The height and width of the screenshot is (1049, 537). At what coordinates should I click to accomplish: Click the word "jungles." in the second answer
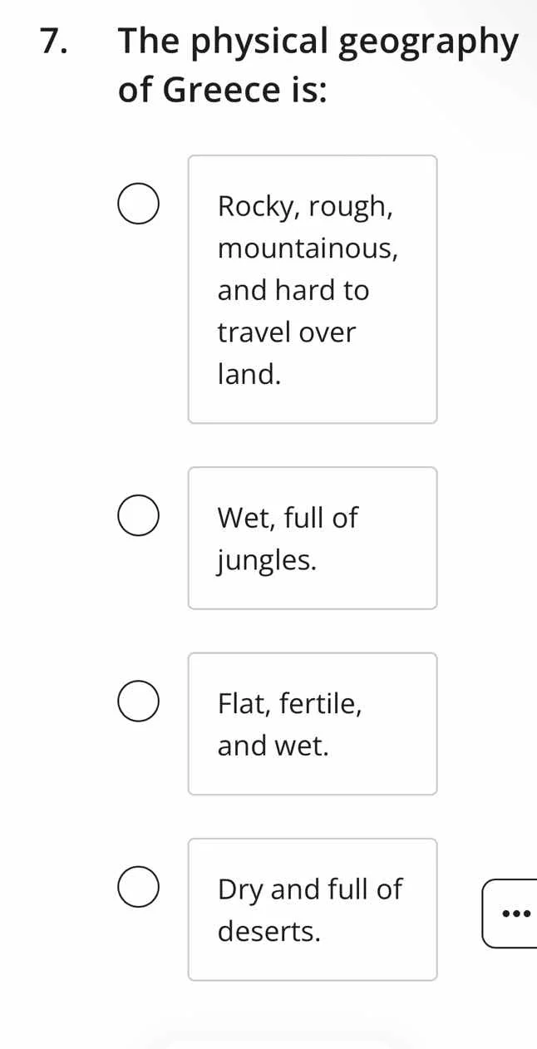tap(268, 560)
